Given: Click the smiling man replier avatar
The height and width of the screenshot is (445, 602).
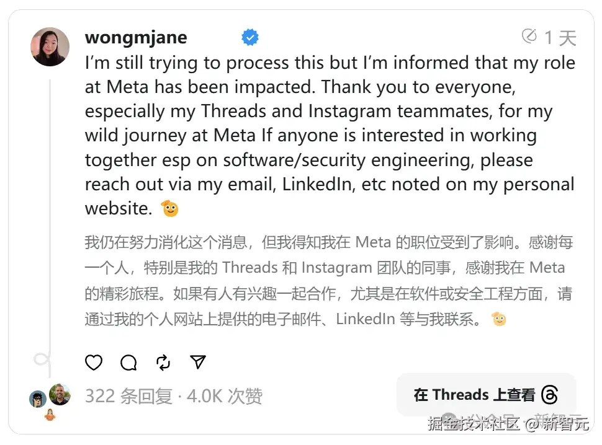Looking at the screenshot, I should pyautogui.click(x=60, y=394).
